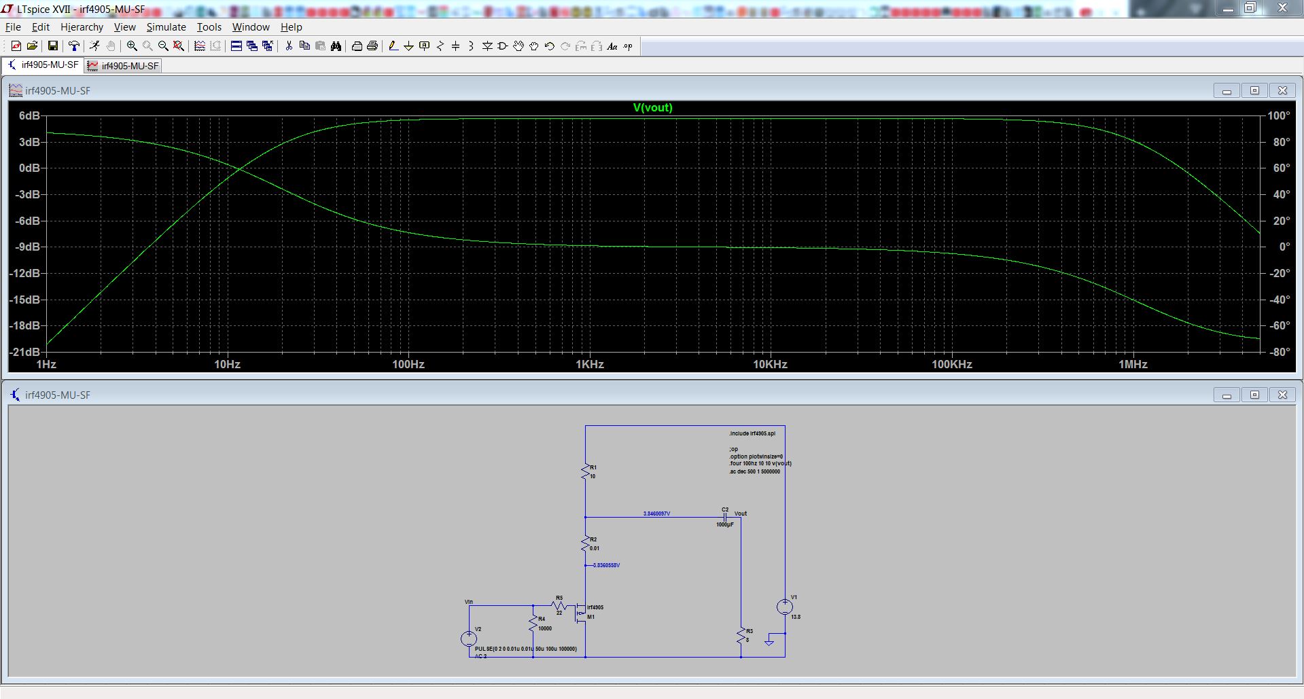Tile windows horizontally icon

[236, 46]
